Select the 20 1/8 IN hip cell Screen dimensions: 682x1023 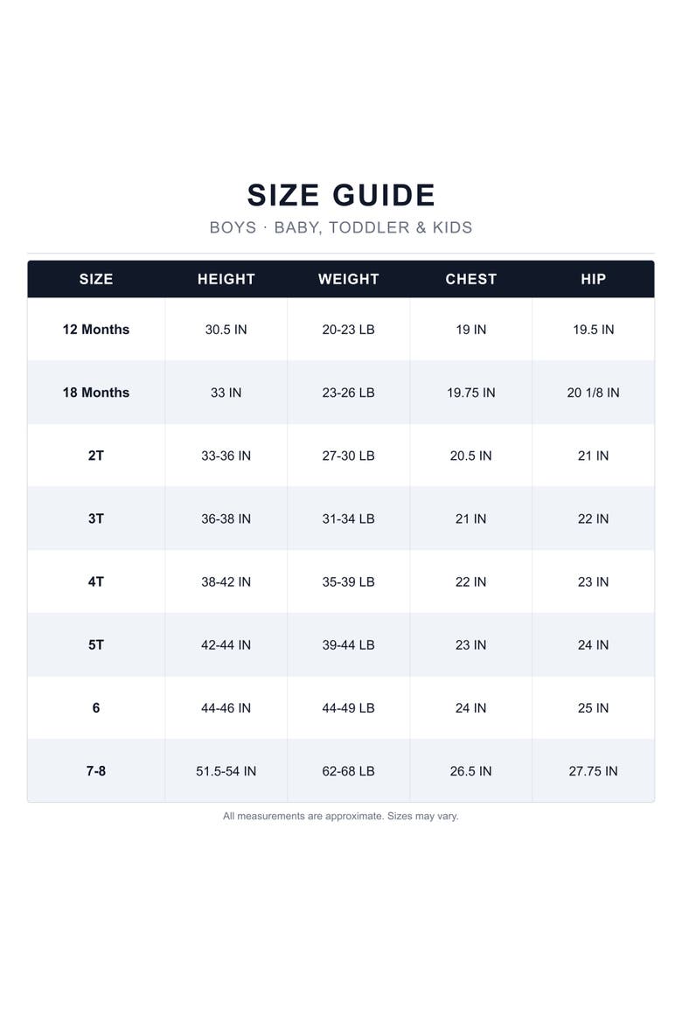click(593, 393)
